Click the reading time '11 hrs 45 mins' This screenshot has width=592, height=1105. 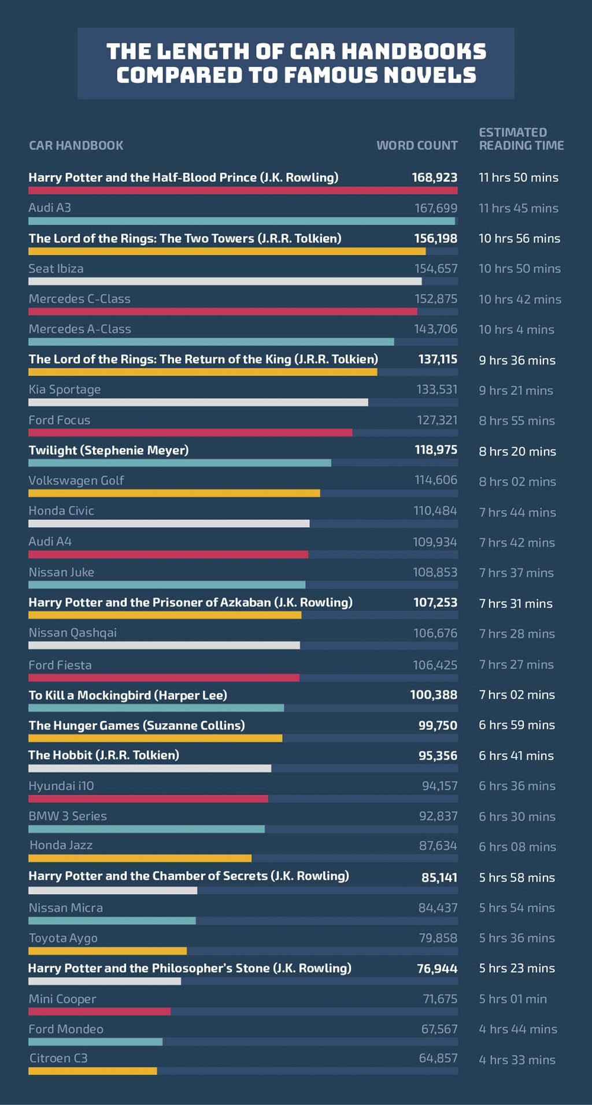[x=519, y=208]
